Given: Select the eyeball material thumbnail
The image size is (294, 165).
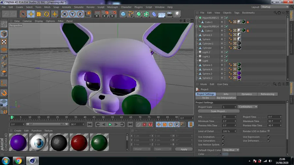Looking at the screenshot, I should tap(39, 142).
